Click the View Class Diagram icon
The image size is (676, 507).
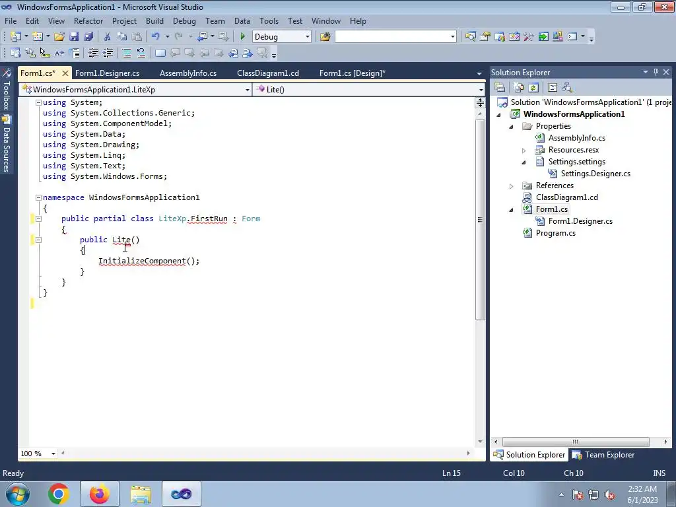567,88
